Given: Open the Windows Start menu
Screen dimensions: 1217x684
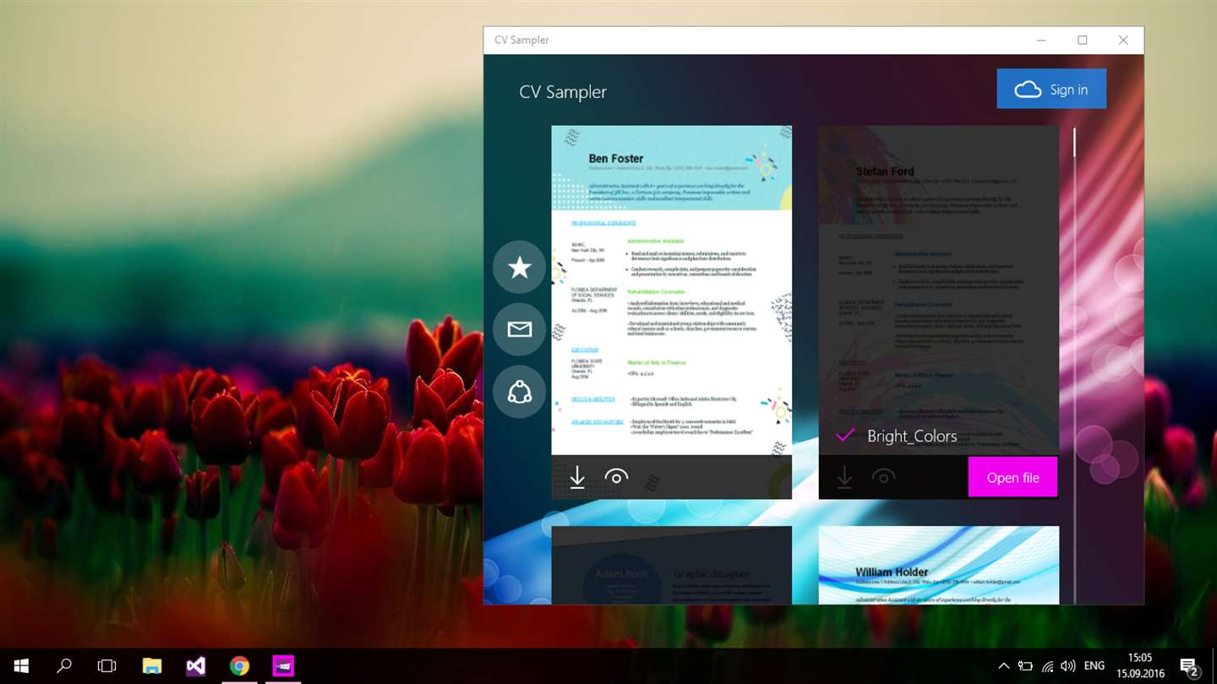Looking at the screenshot, I should (20, 666).
